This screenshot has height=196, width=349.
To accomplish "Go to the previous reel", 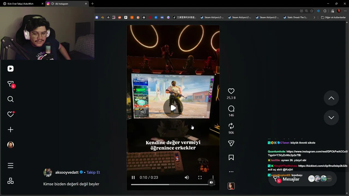I will coord(331,98).
